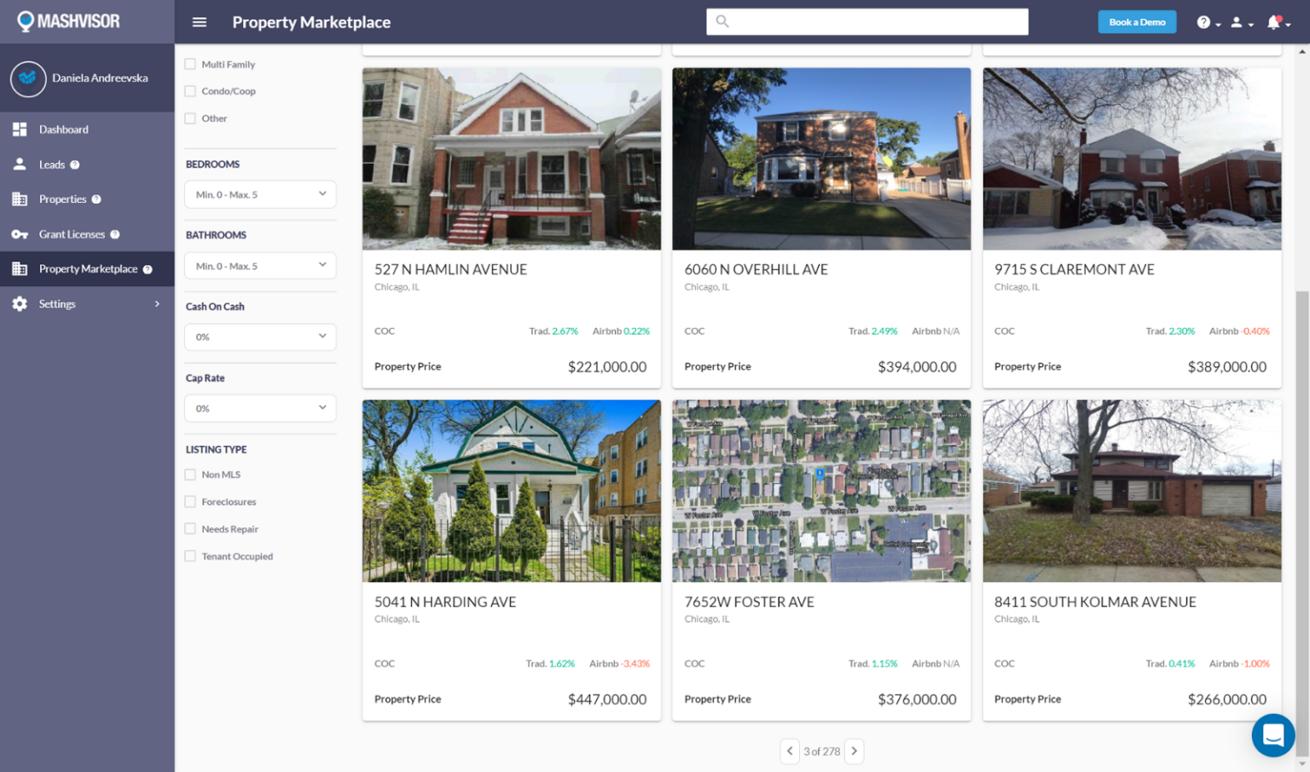This screenshot has height=772, width=1310.
Task: Click inside the search field
Action: tap(867, 21)
